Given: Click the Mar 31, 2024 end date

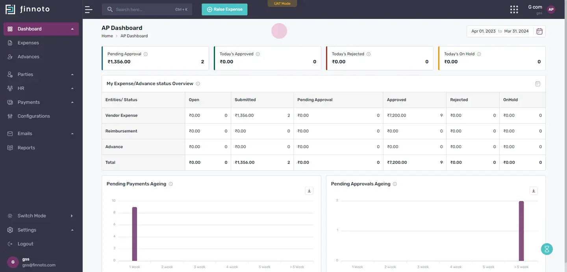Looking at the screenshot, I should click(516, 31).
